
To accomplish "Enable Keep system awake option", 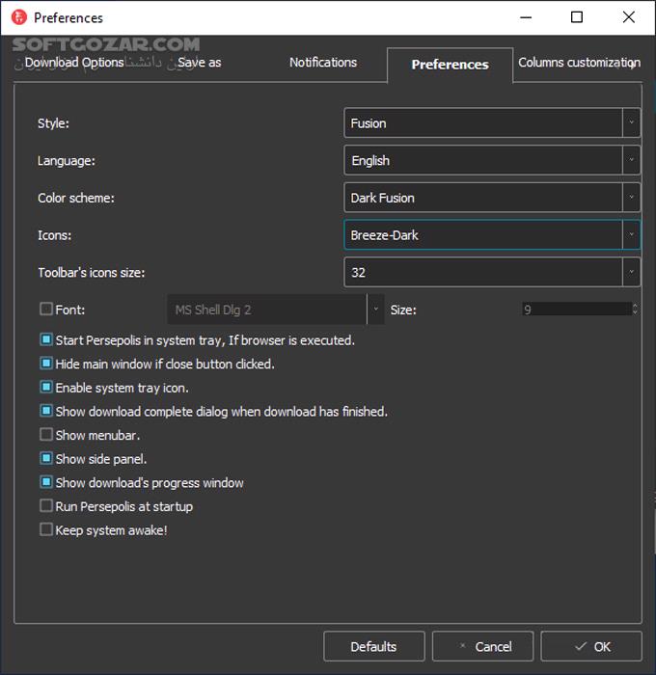I will tap(46, 529).
